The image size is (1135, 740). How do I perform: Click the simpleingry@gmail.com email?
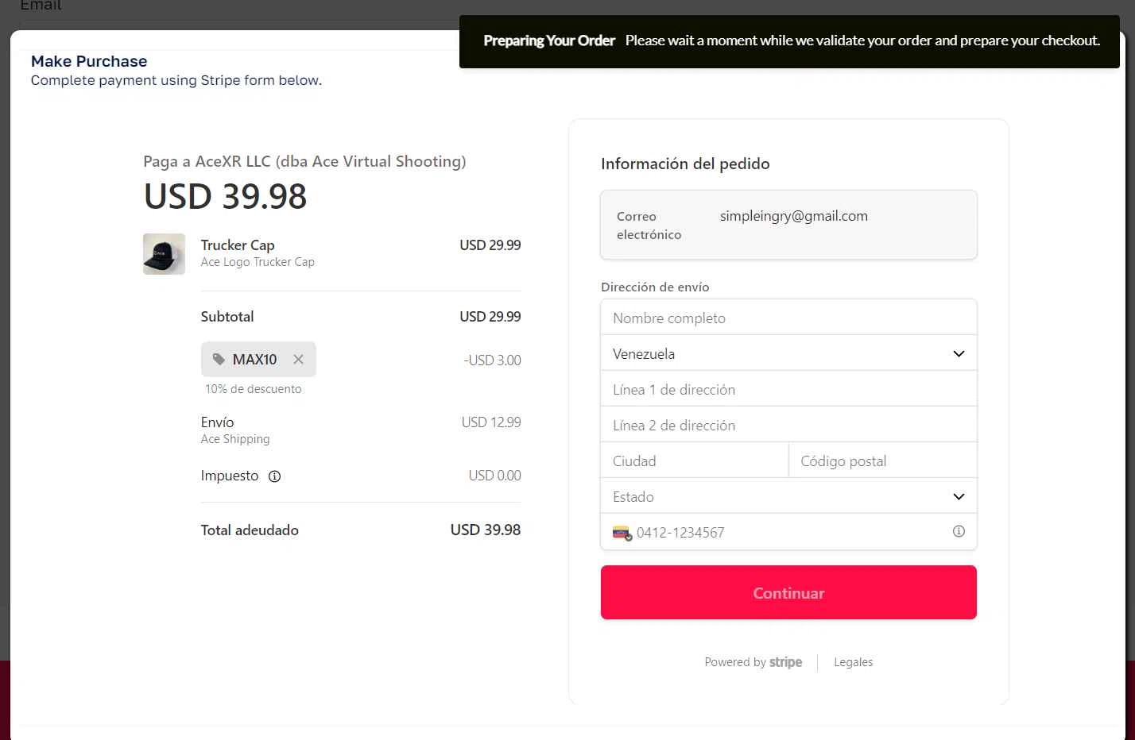[x=794, y=216]
